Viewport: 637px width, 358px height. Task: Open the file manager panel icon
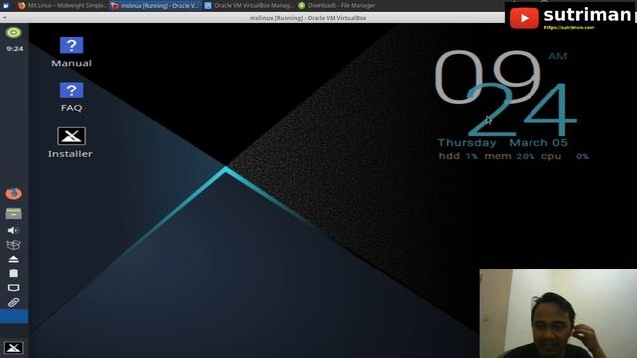click(x=13, y=213)
